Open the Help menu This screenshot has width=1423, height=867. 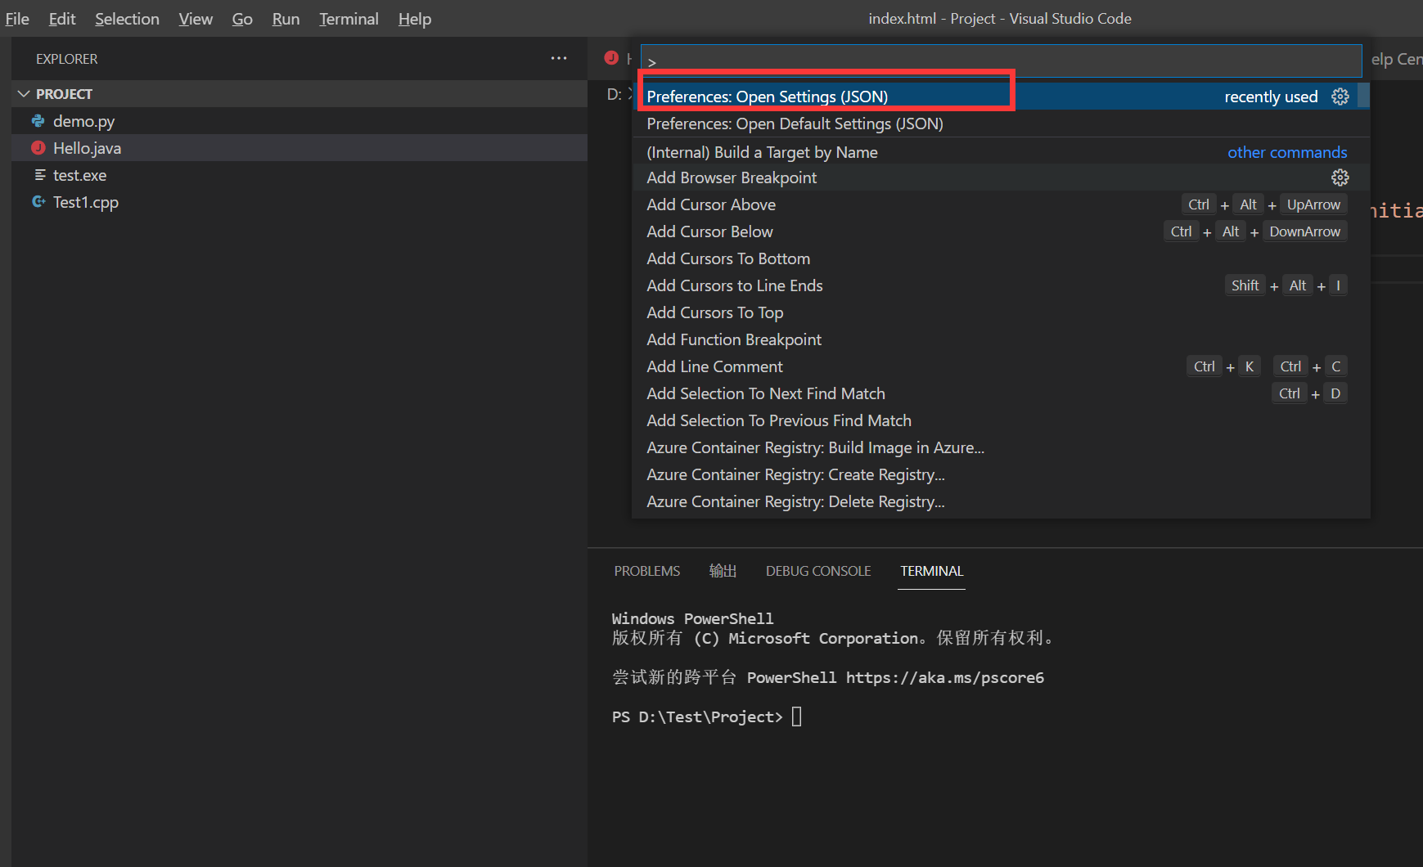tap(415, 19)
